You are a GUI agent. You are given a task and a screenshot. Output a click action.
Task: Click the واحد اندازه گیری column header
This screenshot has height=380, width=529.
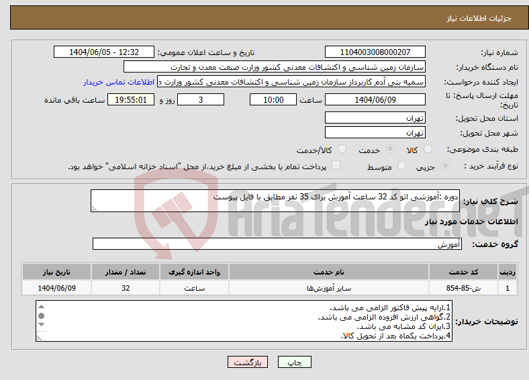[194, 272]
